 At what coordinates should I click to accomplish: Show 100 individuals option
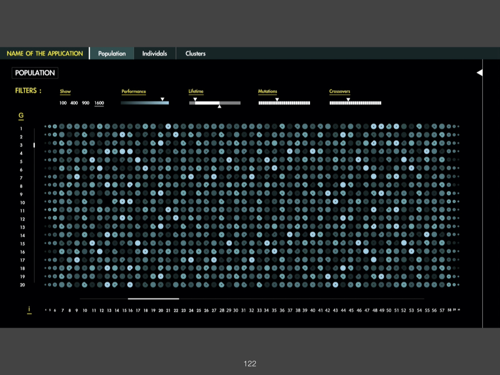coord(63,103)
